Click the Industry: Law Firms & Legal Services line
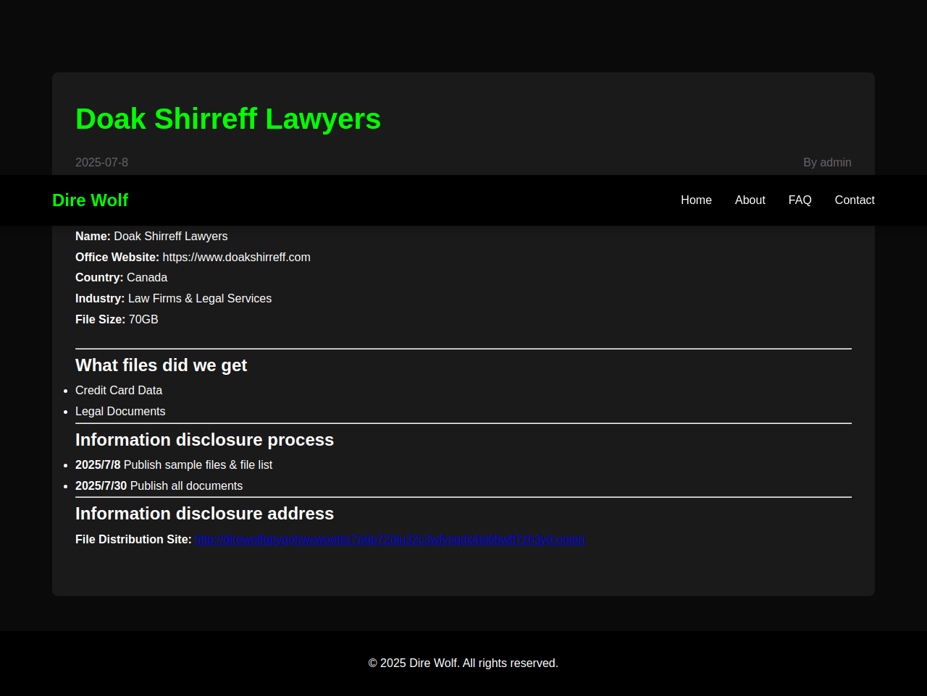The height and width of the screenshot is (696, 927). pyautogui.click(x=173, y=299)
